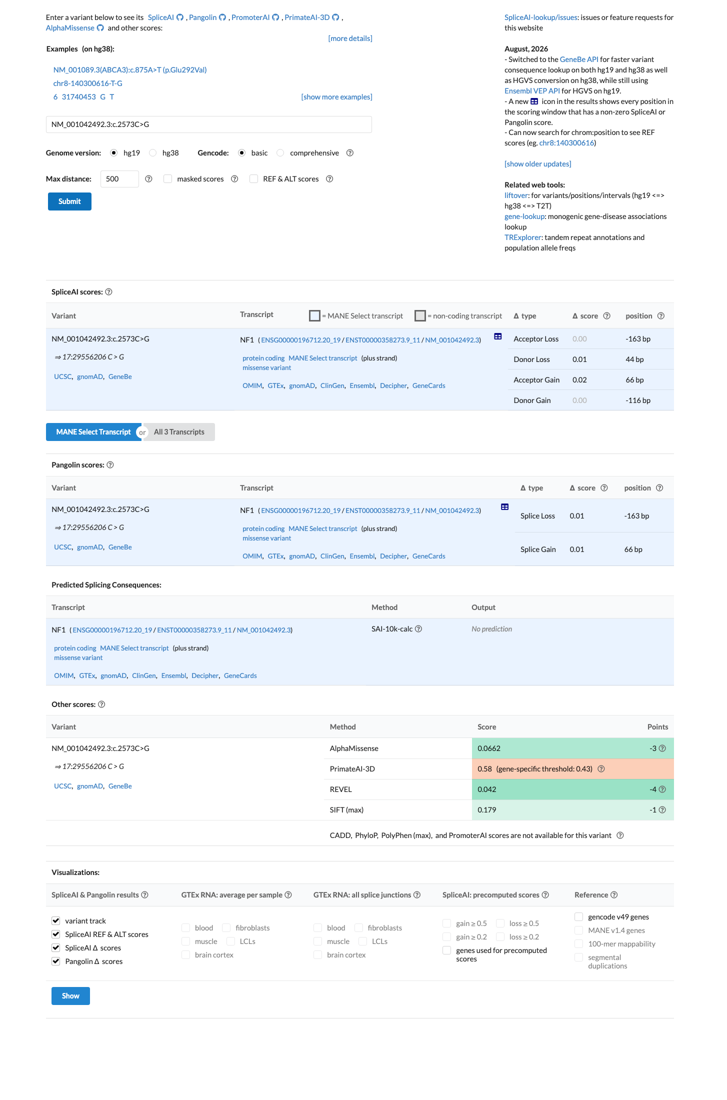Image resolution: width=727 pixels, height=1100 pixels.
Task: Click the help icon next to Max distance field
Action: pos(148,179)
